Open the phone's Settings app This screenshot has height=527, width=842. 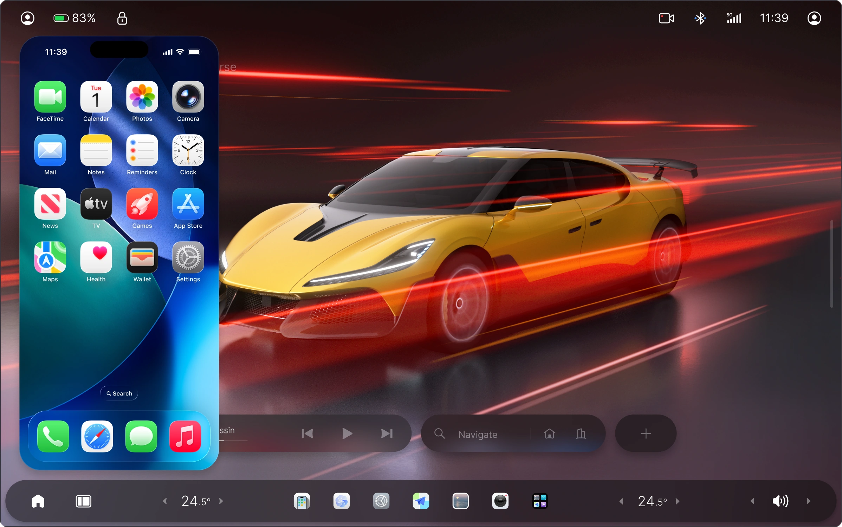(188, 257)
